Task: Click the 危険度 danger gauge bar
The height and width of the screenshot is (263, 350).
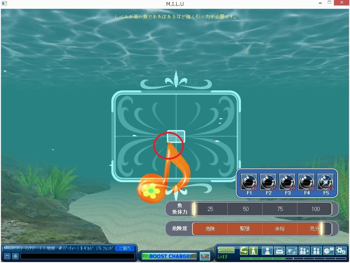Action: 262,228
